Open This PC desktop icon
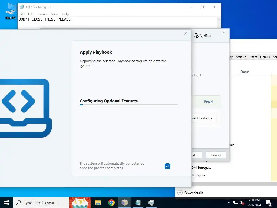This screenshot has width=277, height=208. [x=10, y=11]
